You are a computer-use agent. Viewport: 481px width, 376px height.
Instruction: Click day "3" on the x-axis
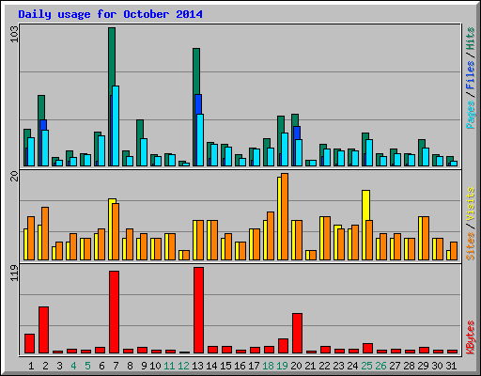(x=59, y=366)
